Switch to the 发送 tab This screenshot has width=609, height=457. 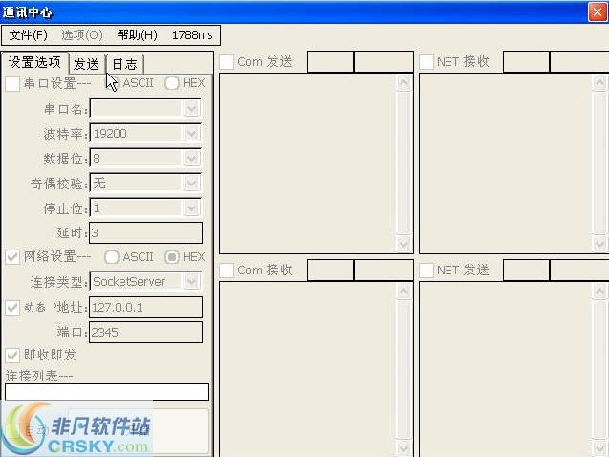87,64
